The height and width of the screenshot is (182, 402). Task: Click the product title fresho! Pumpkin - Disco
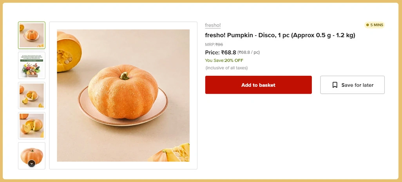280,35
